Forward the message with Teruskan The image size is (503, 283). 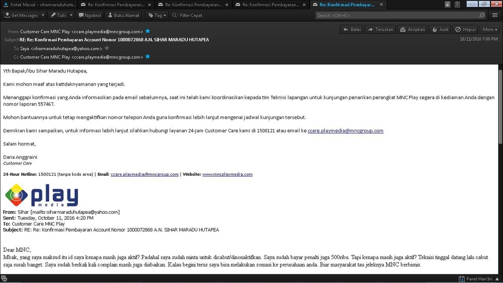[380, 29]
